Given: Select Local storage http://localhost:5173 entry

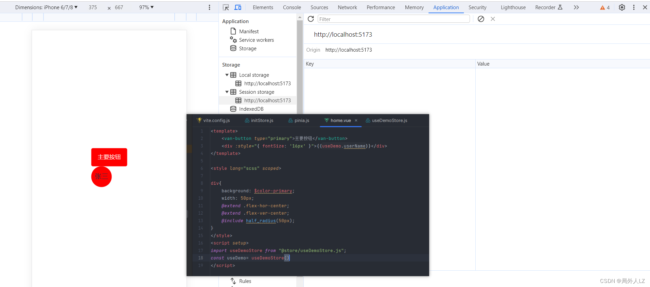Looking at the screenshot, I should pos(267,84).
